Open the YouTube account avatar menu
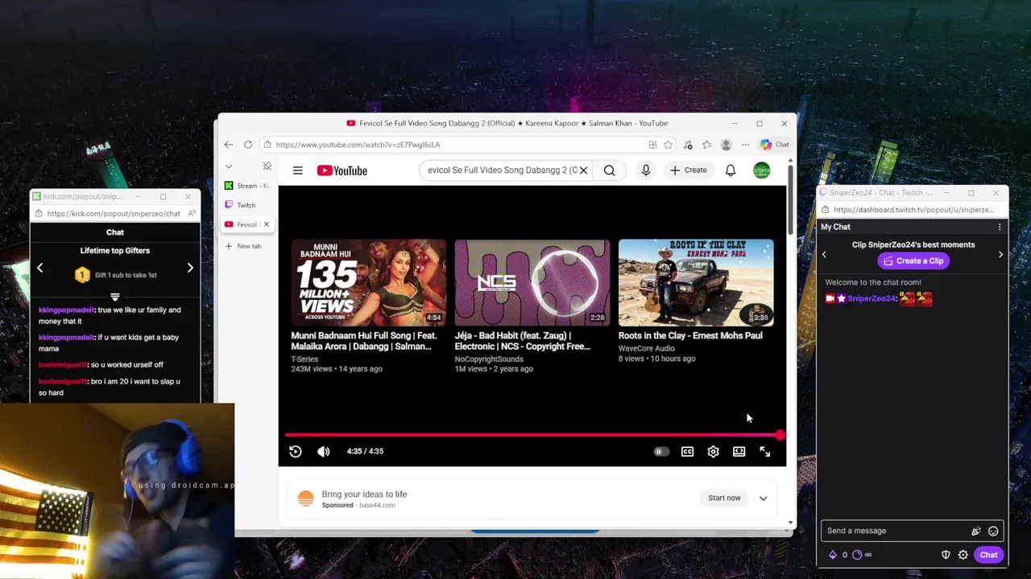The image size is (1031, 579). [x=761, y=170]
